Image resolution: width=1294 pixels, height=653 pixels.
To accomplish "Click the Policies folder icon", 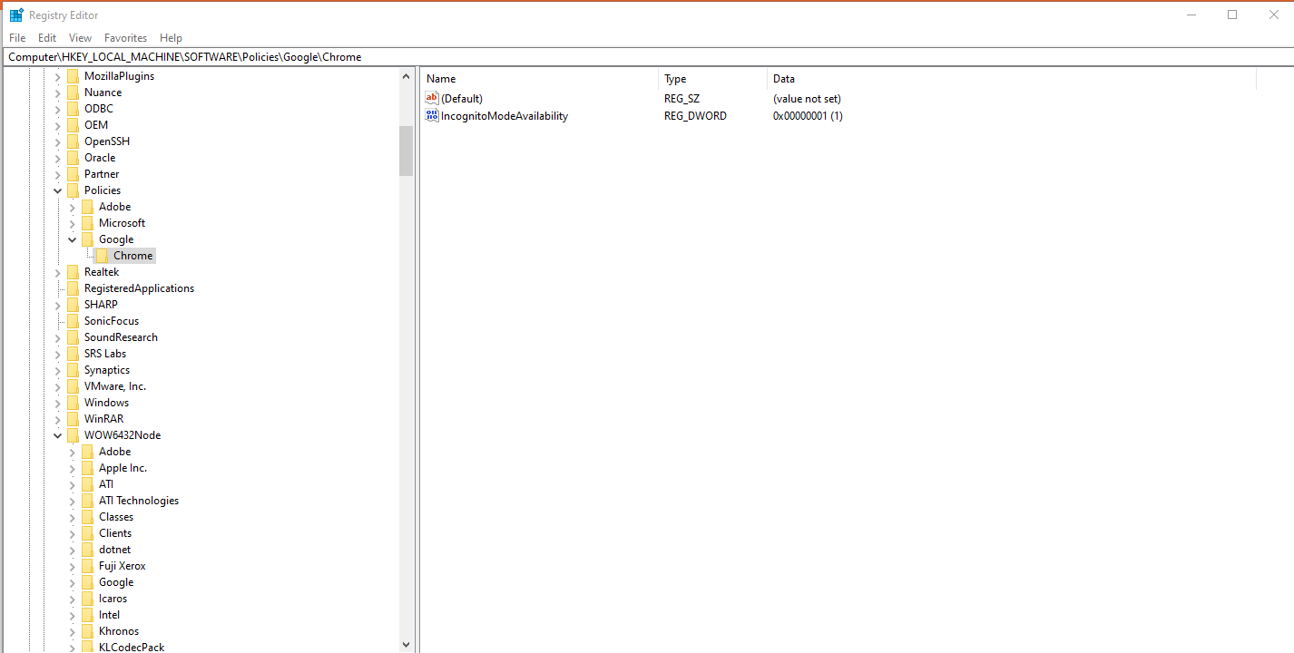I will [73, 190].
